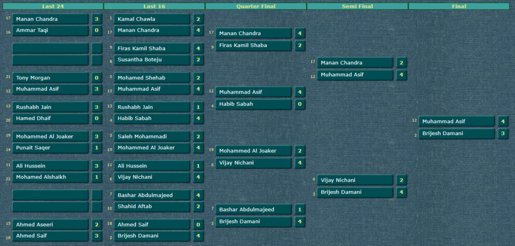
Task: Select Vijay Nichani in Semi Final
Action: (x=355, y=180)
